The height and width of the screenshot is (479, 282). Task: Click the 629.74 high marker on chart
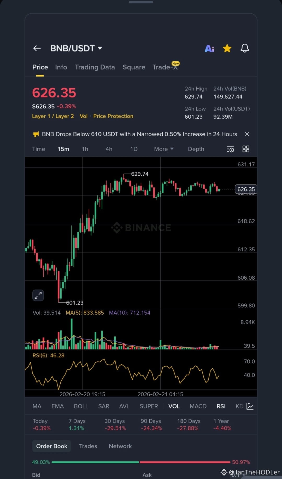point(140,174)
